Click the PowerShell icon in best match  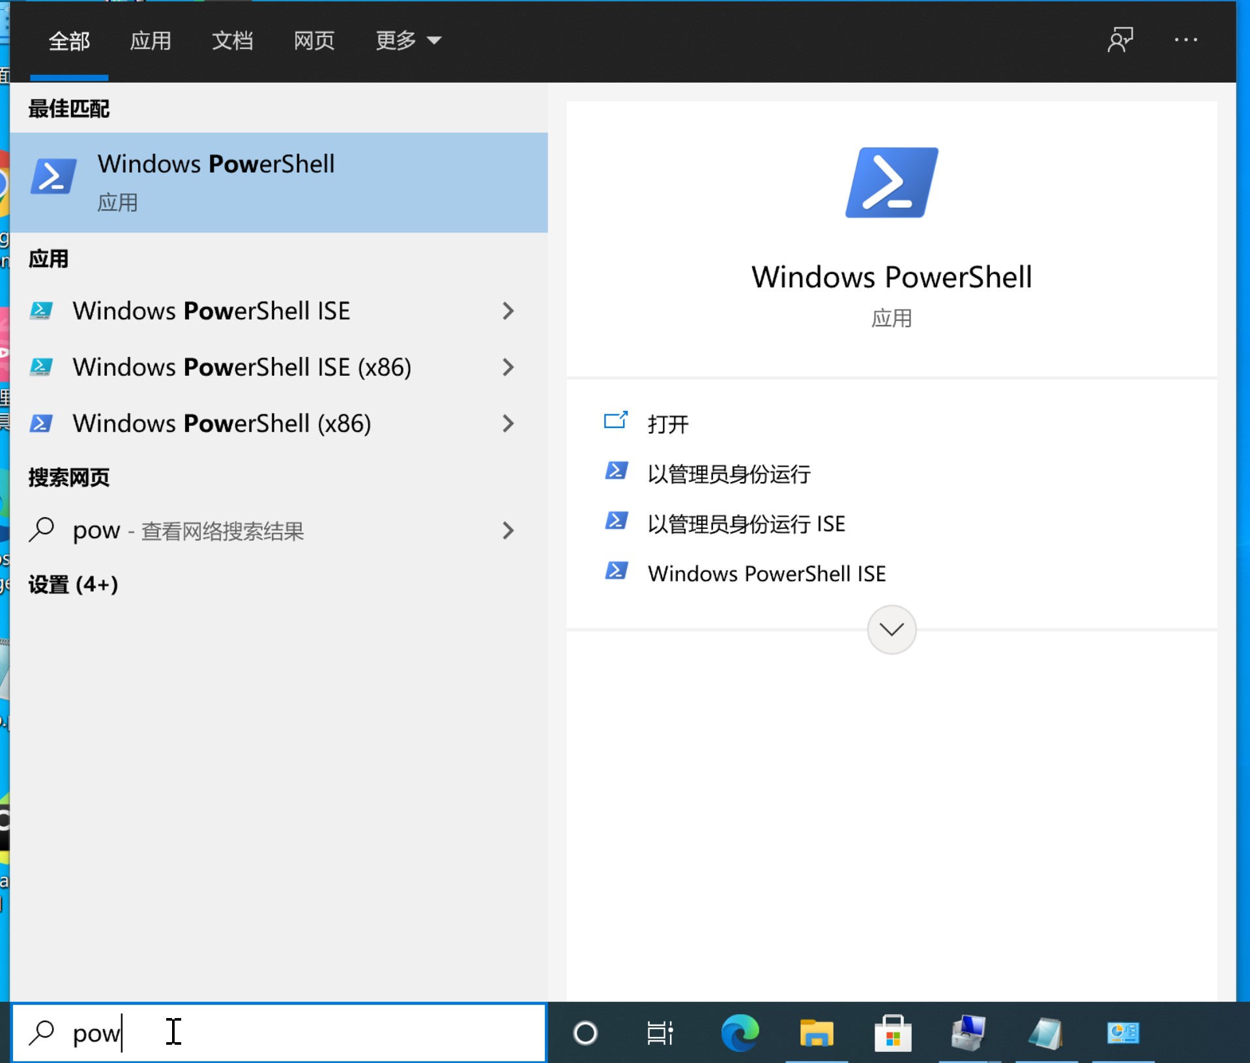tap(53, 177)
